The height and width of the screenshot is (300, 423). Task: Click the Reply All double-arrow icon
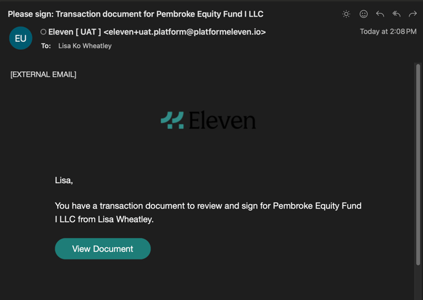click(x=397, y=14)
